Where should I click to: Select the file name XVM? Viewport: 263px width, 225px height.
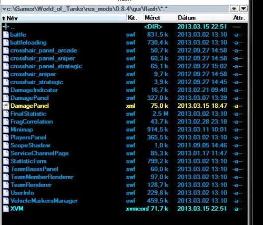click(17, 209)
